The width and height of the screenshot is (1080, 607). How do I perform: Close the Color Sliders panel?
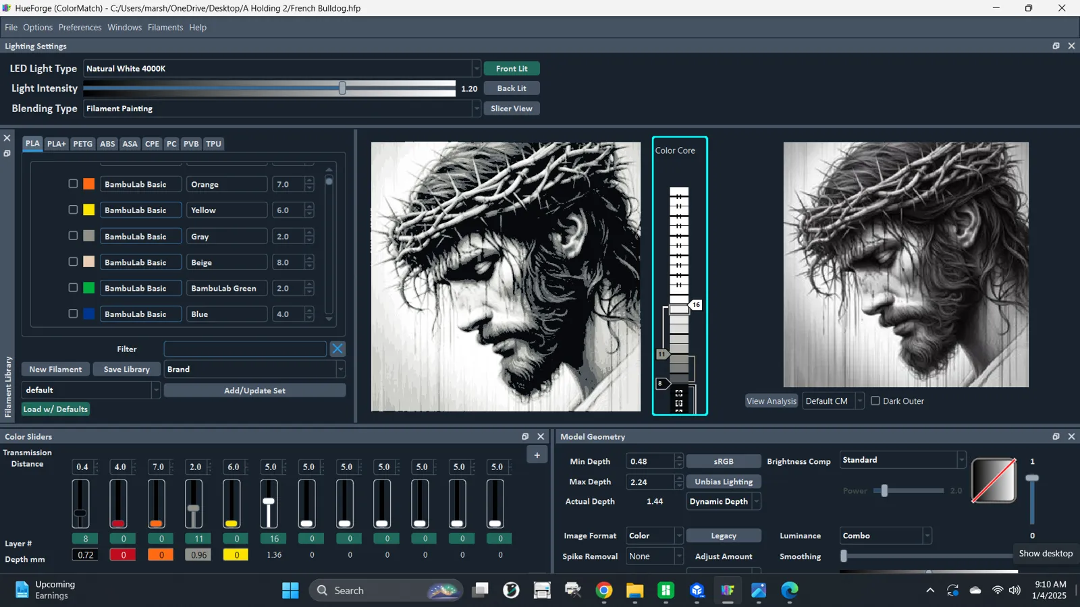(x=541, y=436)
